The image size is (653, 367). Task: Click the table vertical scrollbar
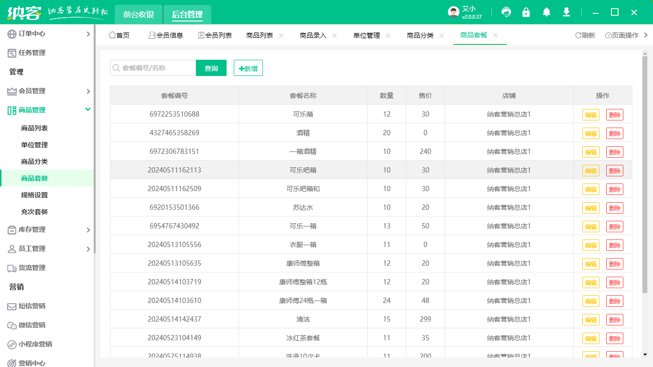645,174
